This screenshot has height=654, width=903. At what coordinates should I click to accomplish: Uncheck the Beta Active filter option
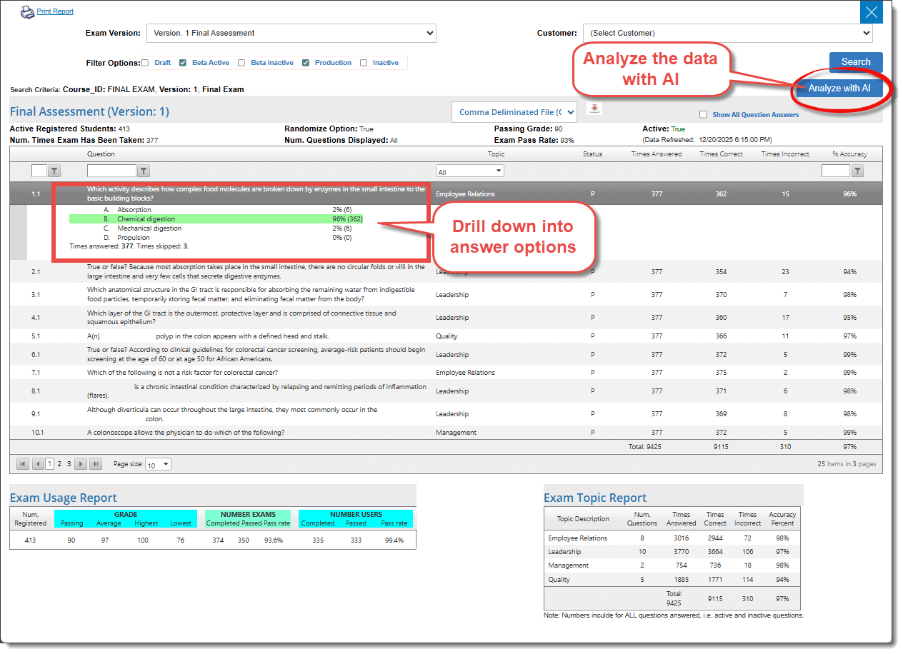183,63
